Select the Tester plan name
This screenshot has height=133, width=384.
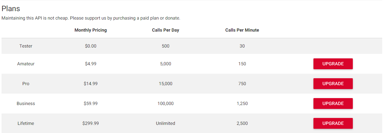coord(26,46)
